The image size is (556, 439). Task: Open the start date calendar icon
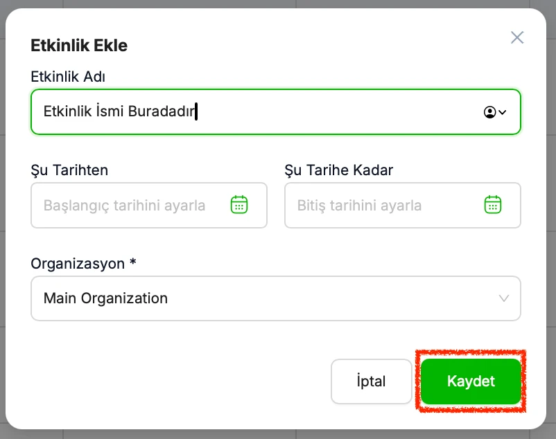point(239,205)
